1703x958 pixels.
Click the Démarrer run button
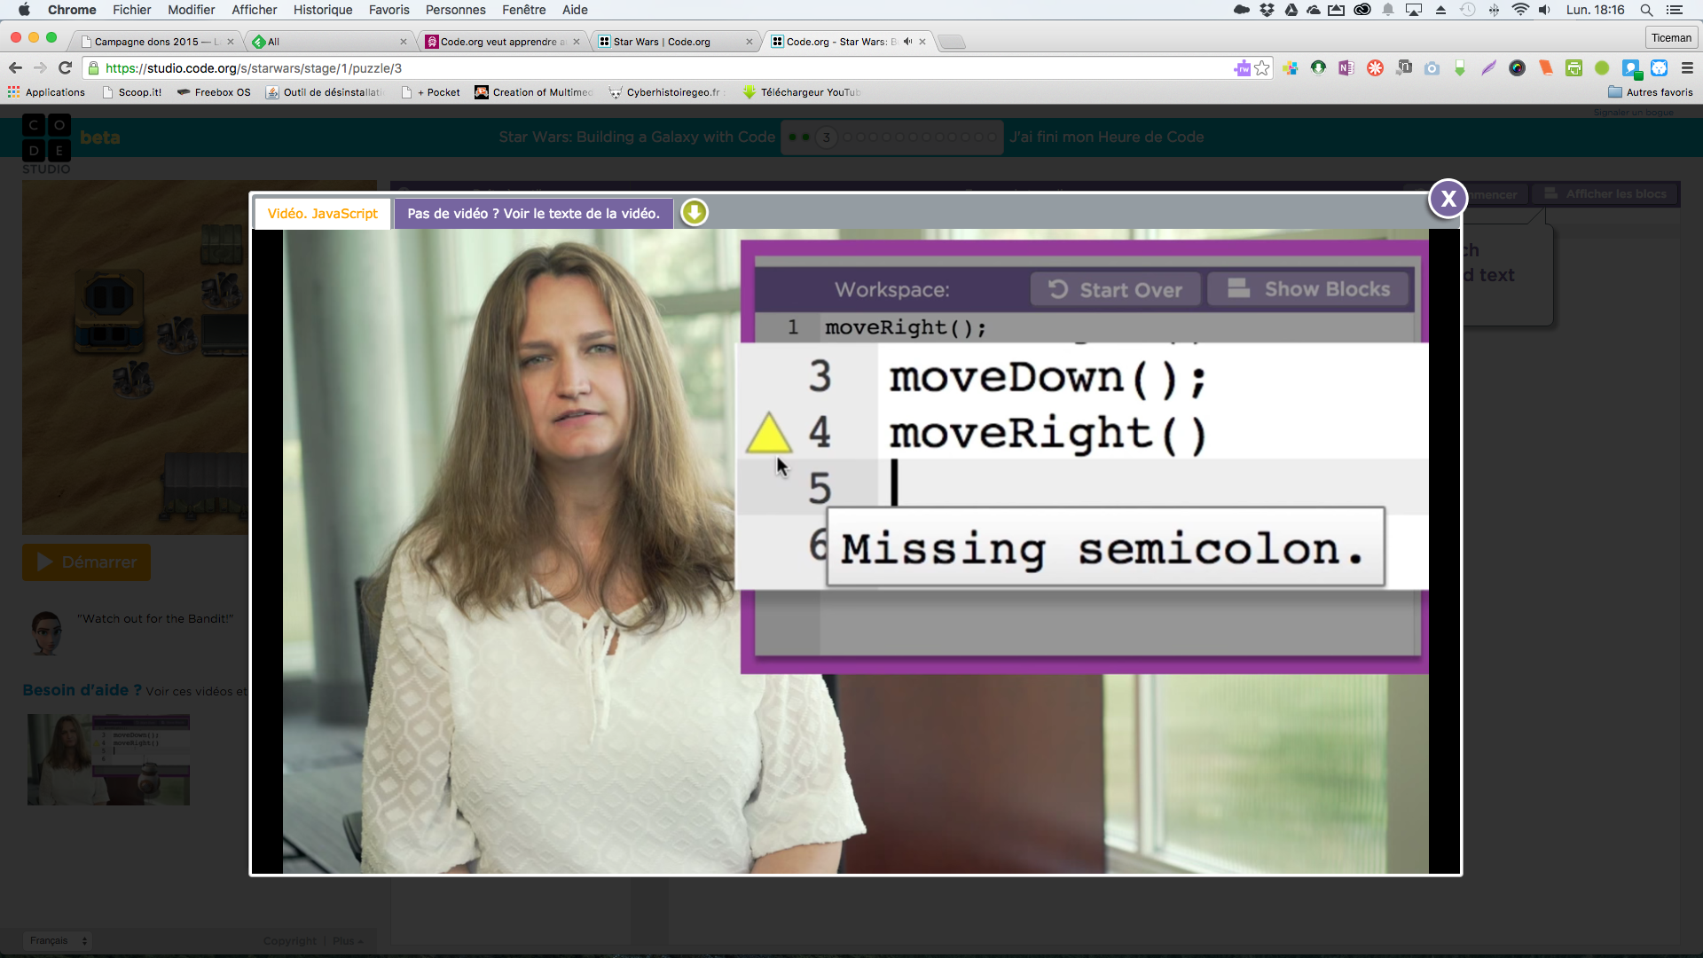86,562
